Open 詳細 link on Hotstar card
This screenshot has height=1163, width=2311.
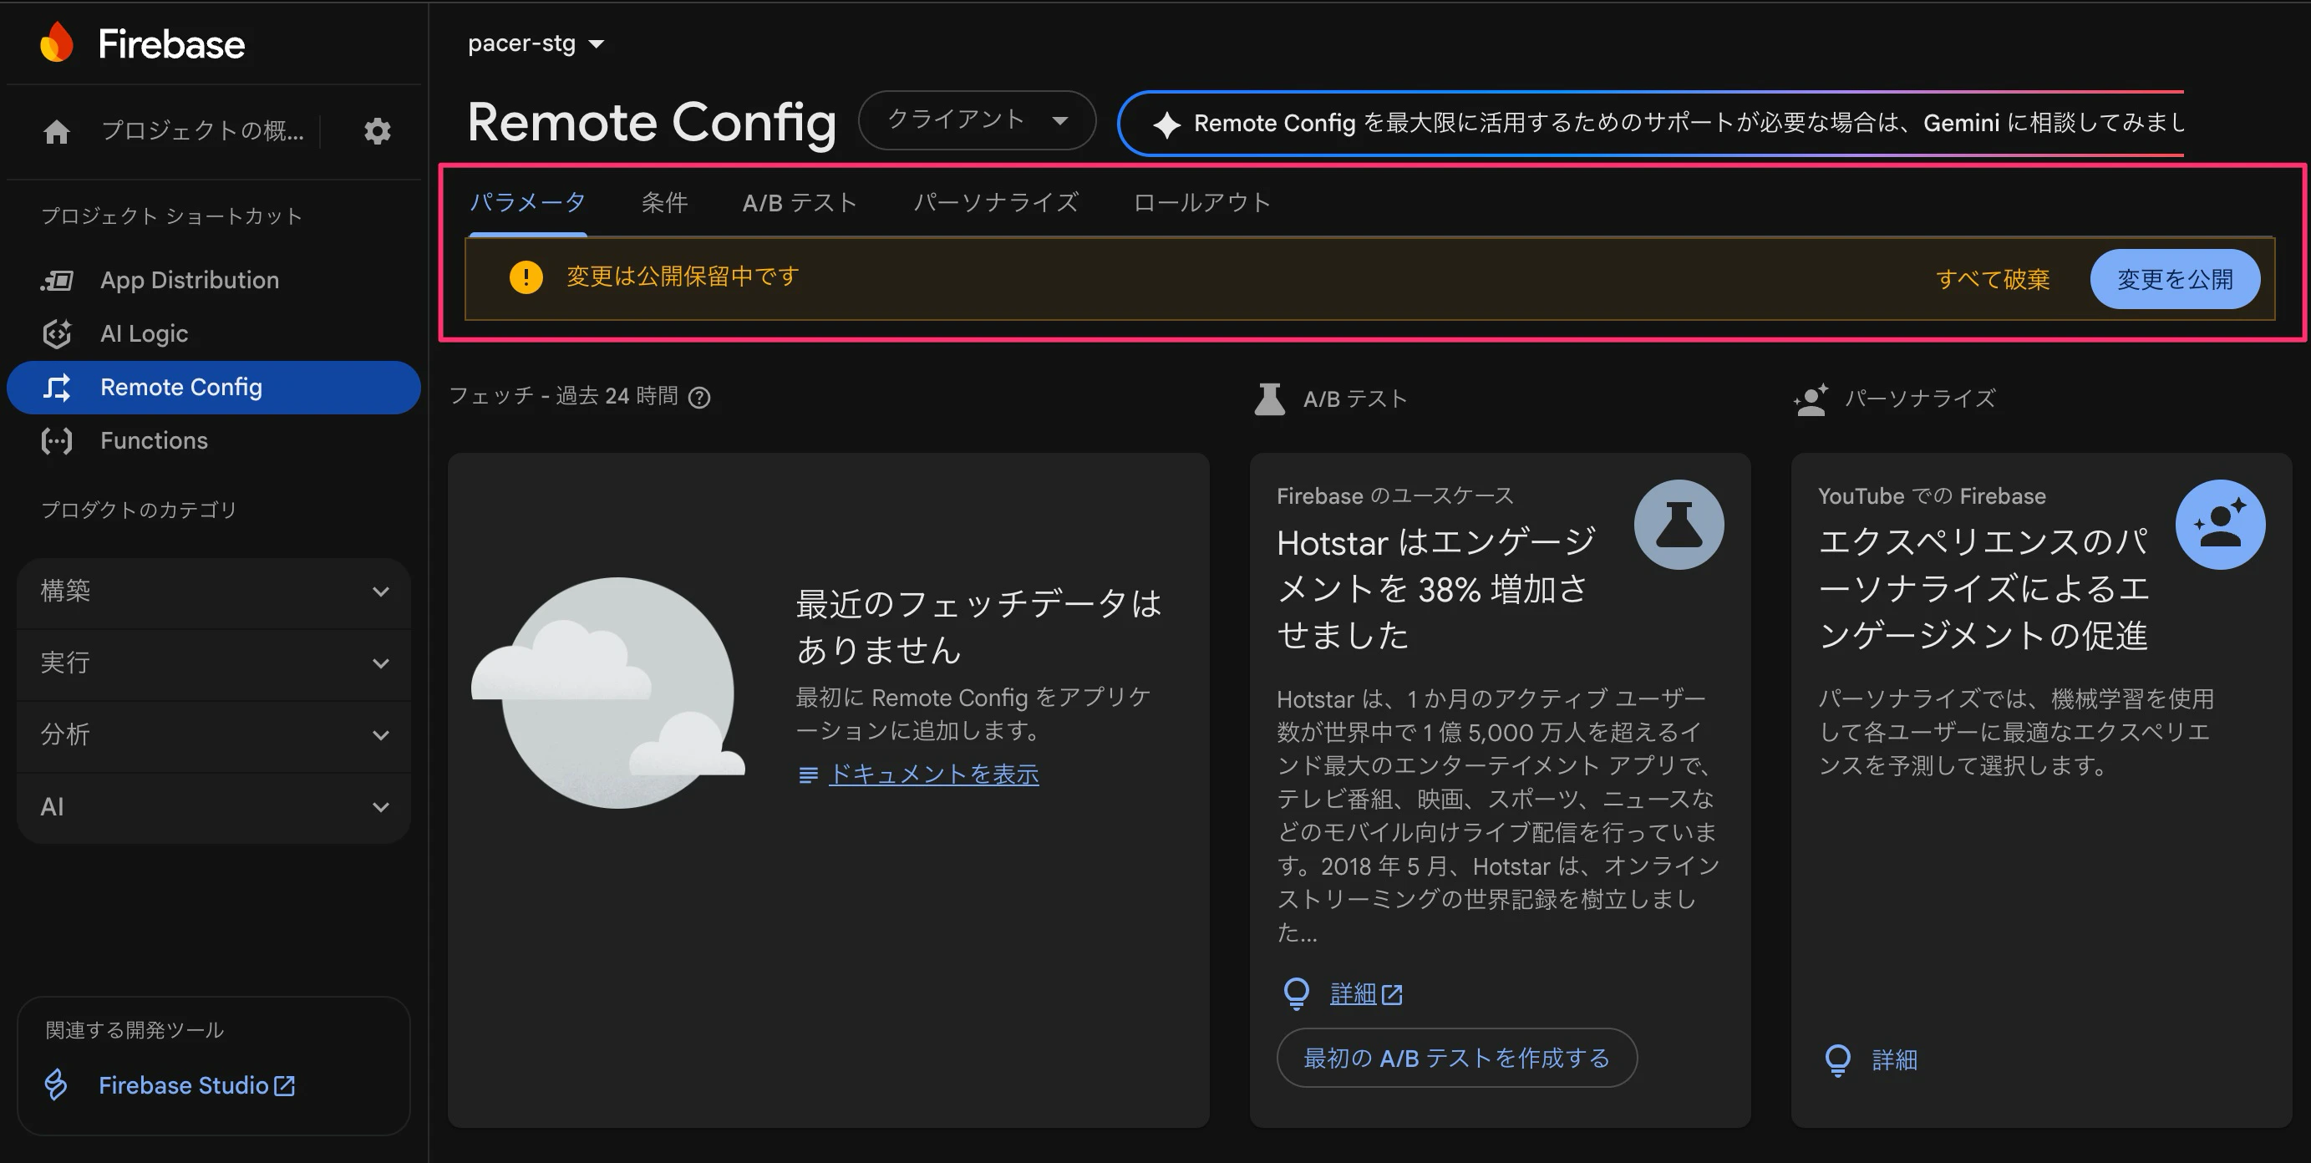click(1353, 993)
